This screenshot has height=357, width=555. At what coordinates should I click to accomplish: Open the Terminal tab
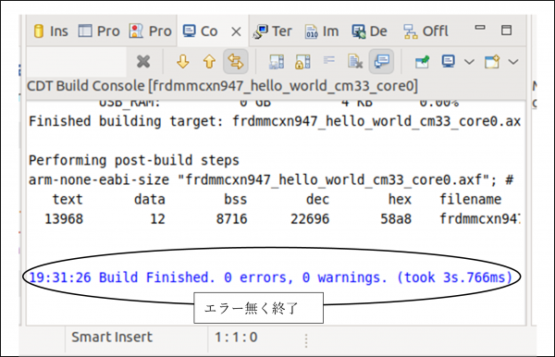[x=272, y=31]
